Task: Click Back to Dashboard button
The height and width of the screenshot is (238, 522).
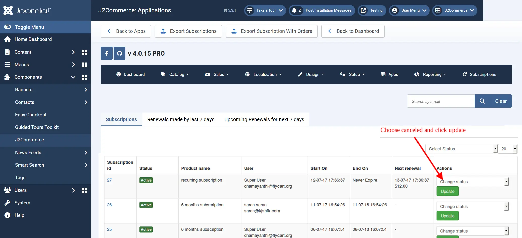Action: (353, 31)
